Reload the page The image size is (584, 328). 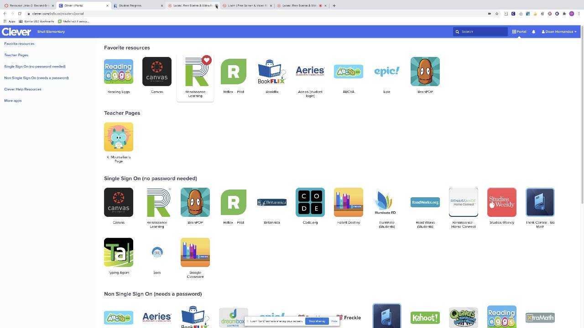pyautogui.click(x=20, y=14)
